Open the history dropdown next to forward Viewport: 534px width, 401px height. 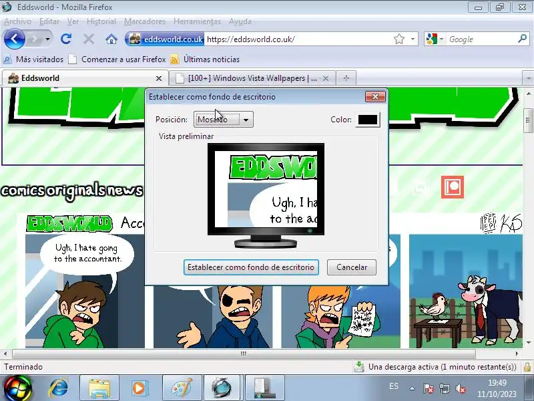point(47,39)
